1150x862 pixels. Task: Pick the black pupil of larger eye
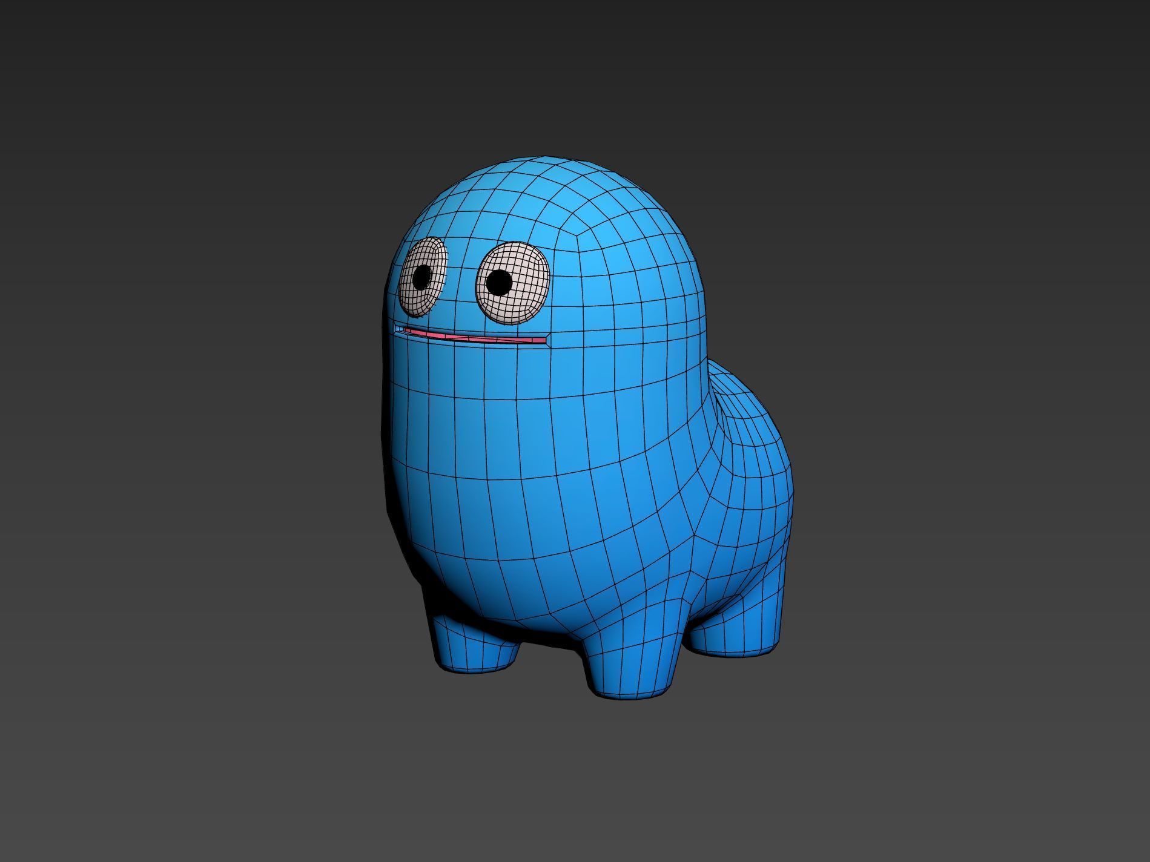click(x=499, y=282)
